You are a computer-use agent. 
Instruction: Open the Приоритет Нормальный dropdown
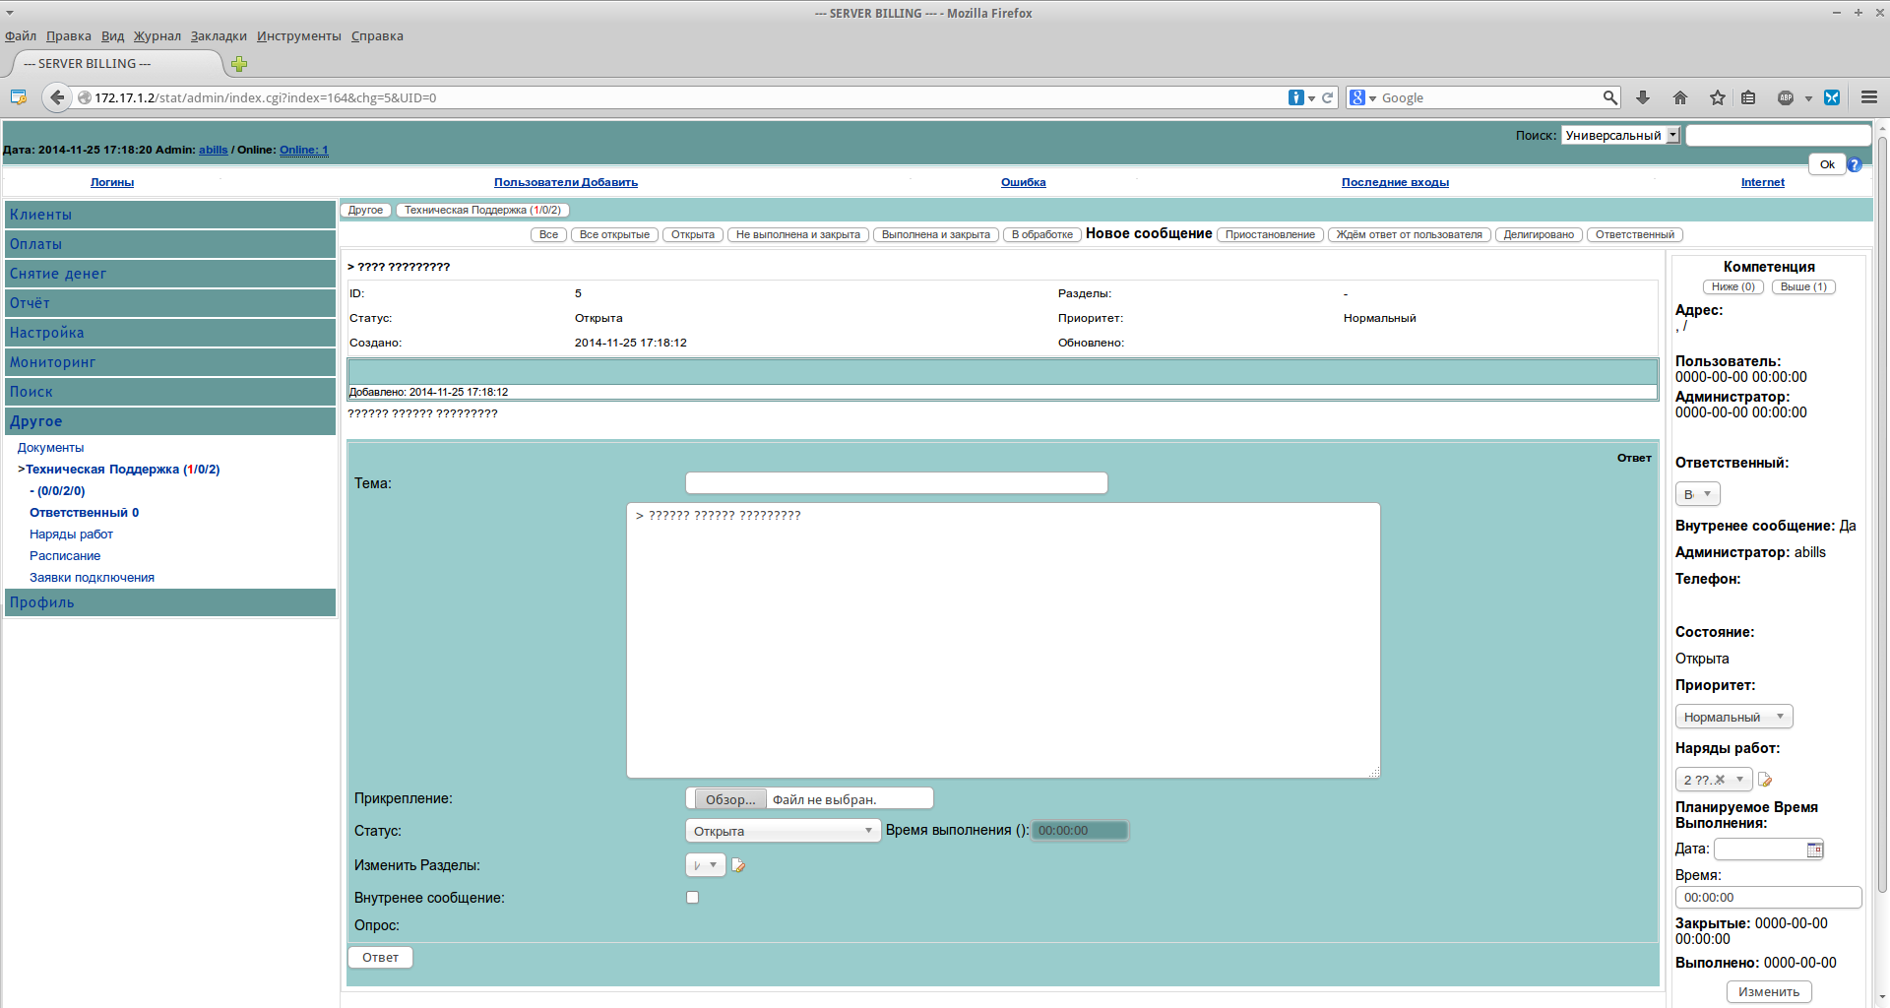[1733, 717]
